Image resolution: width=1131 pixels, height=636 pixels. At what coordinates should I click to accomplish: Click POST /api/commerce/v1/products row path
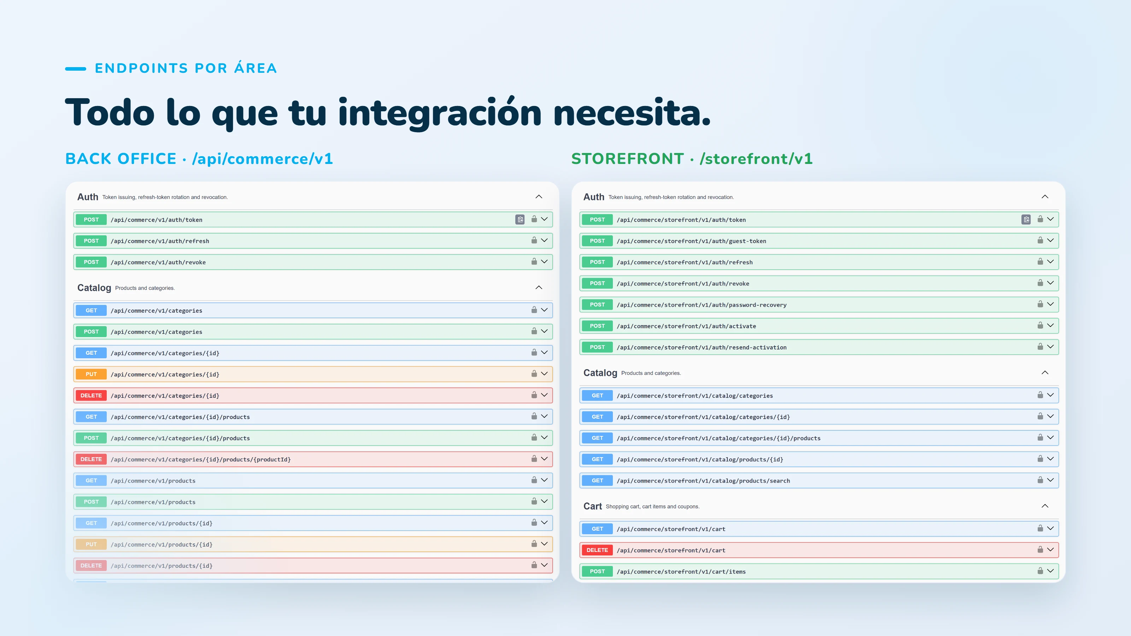point(153,502)
